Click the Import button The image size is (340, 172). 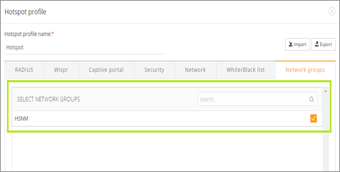(297, 44)
